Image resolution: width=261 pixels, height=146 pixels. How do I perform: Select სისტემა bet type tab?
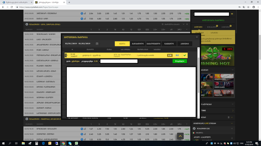[214, 33]
